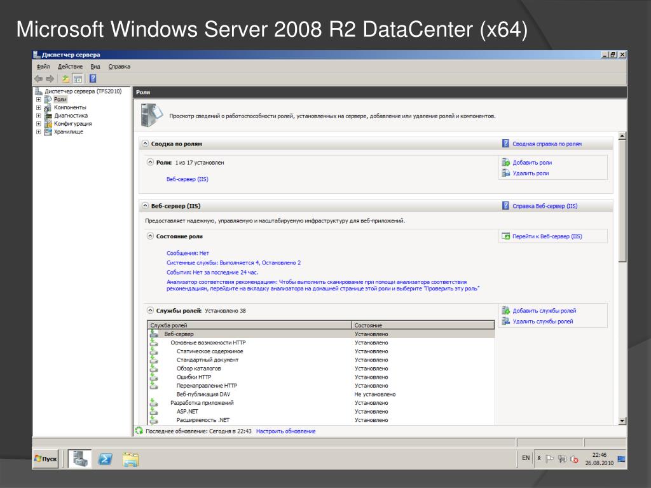The height and width of the screenshot is (488, 651).
Task: Collapse the Состояние роли subsection
Action: click(x=150, y=236)
